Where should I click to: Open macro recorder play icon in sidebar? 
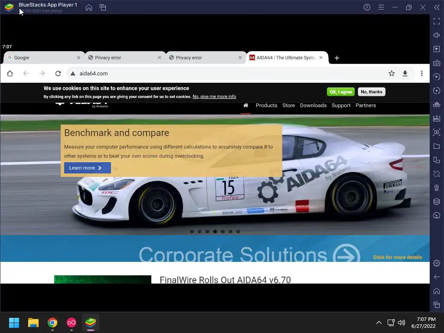[437, 77]
